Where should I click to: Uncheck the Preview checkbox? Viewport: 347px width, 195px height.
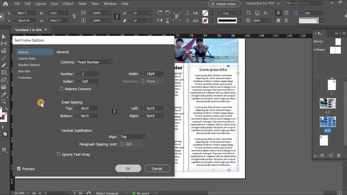(x=19, y=168)
